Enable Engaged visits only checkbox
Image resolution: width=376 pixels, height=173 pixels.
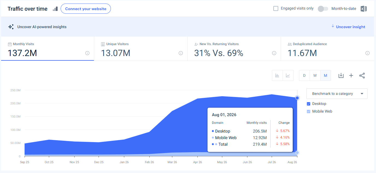tap(276, 8)
